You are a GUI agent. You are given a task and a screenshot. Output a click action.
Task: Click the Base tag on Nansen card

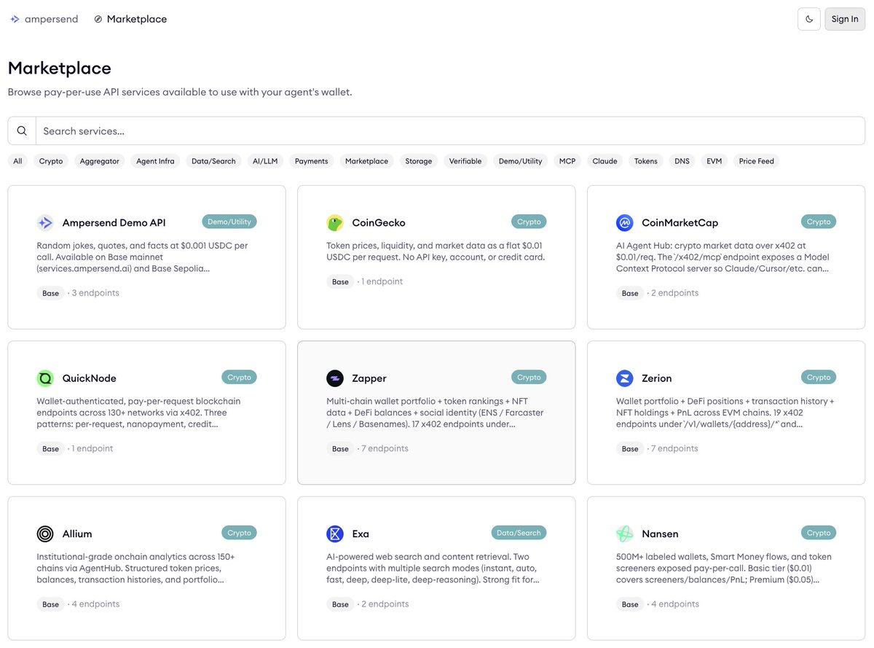click(630, 604)
